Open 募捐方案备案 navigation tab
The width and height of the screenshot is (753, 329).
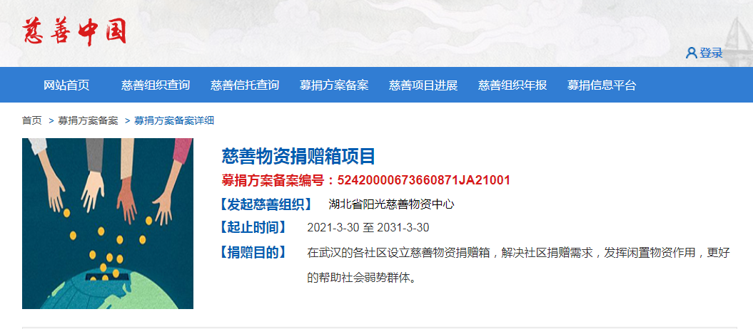334,85
